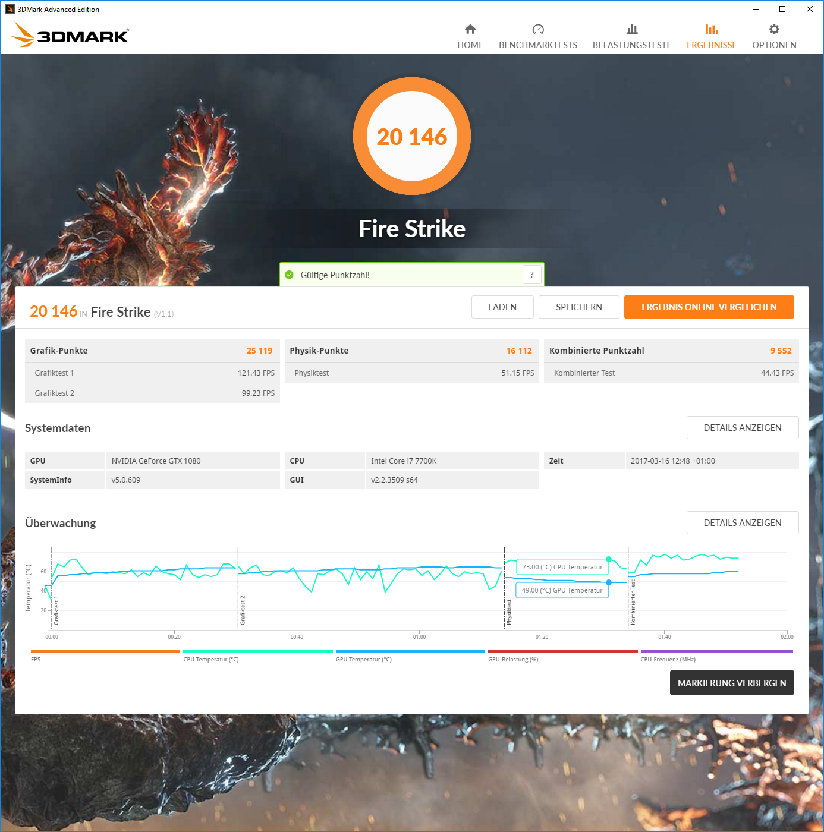824x832 pixels.
Task: Click the Benchmarktests gauge icon
Action: [538, 29]
